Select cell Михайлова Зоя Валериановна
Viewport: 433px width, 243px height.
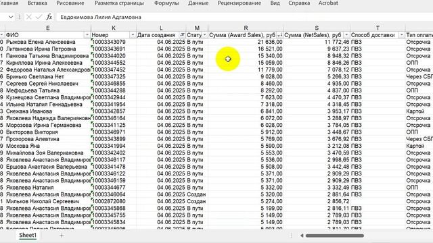point(48,153)
